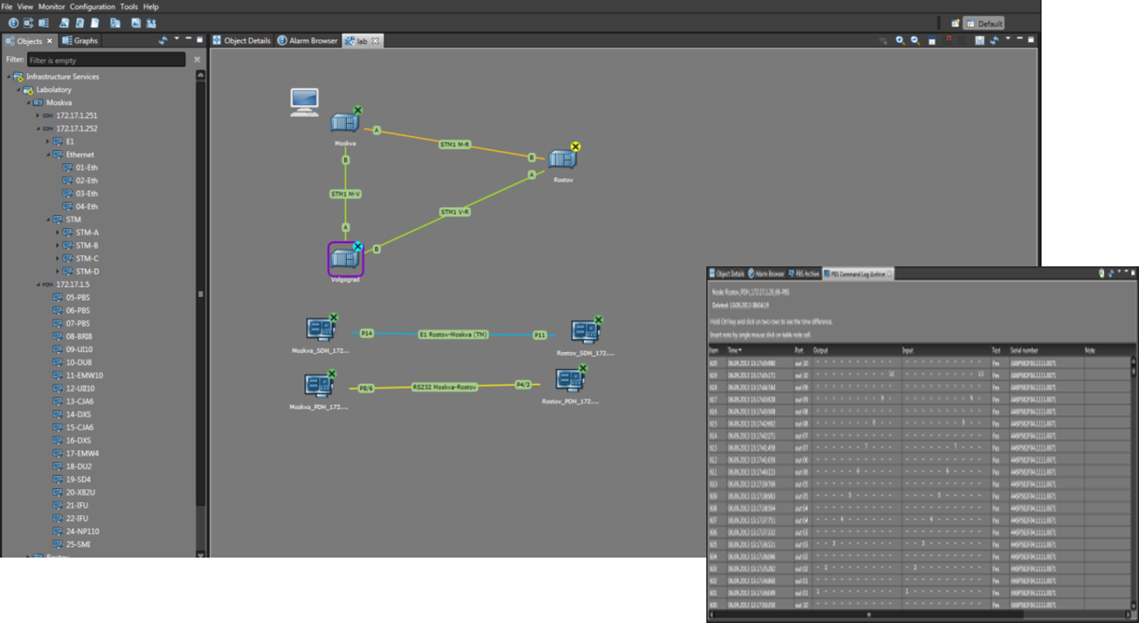Clear the Objects filter with X button
Image resolution: width=1139 pixels, height=623 pixels.
click(197, 60)
